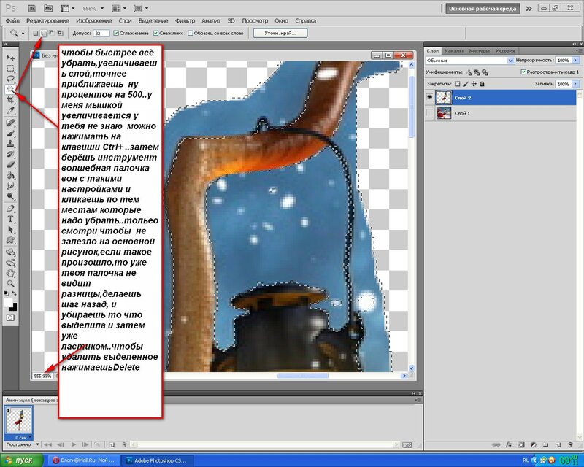Select the Pen tool
Screen dimensions: 584x467
click(x=10, y=208)
